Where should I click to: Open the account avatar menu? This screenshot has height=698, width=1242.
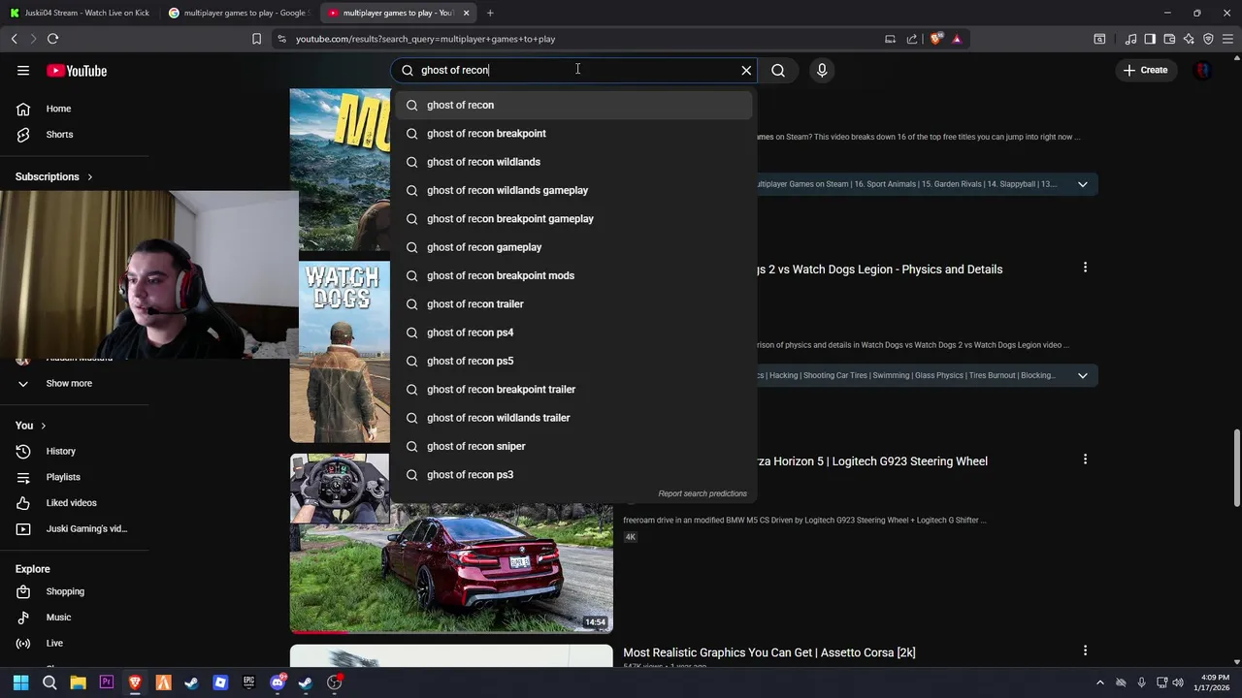(x=1203, y=70)
